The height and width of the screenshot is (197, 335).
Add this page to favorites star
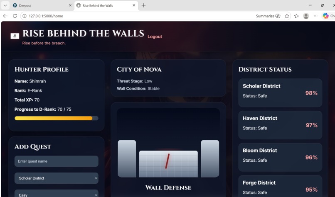(x=287, y=16)
